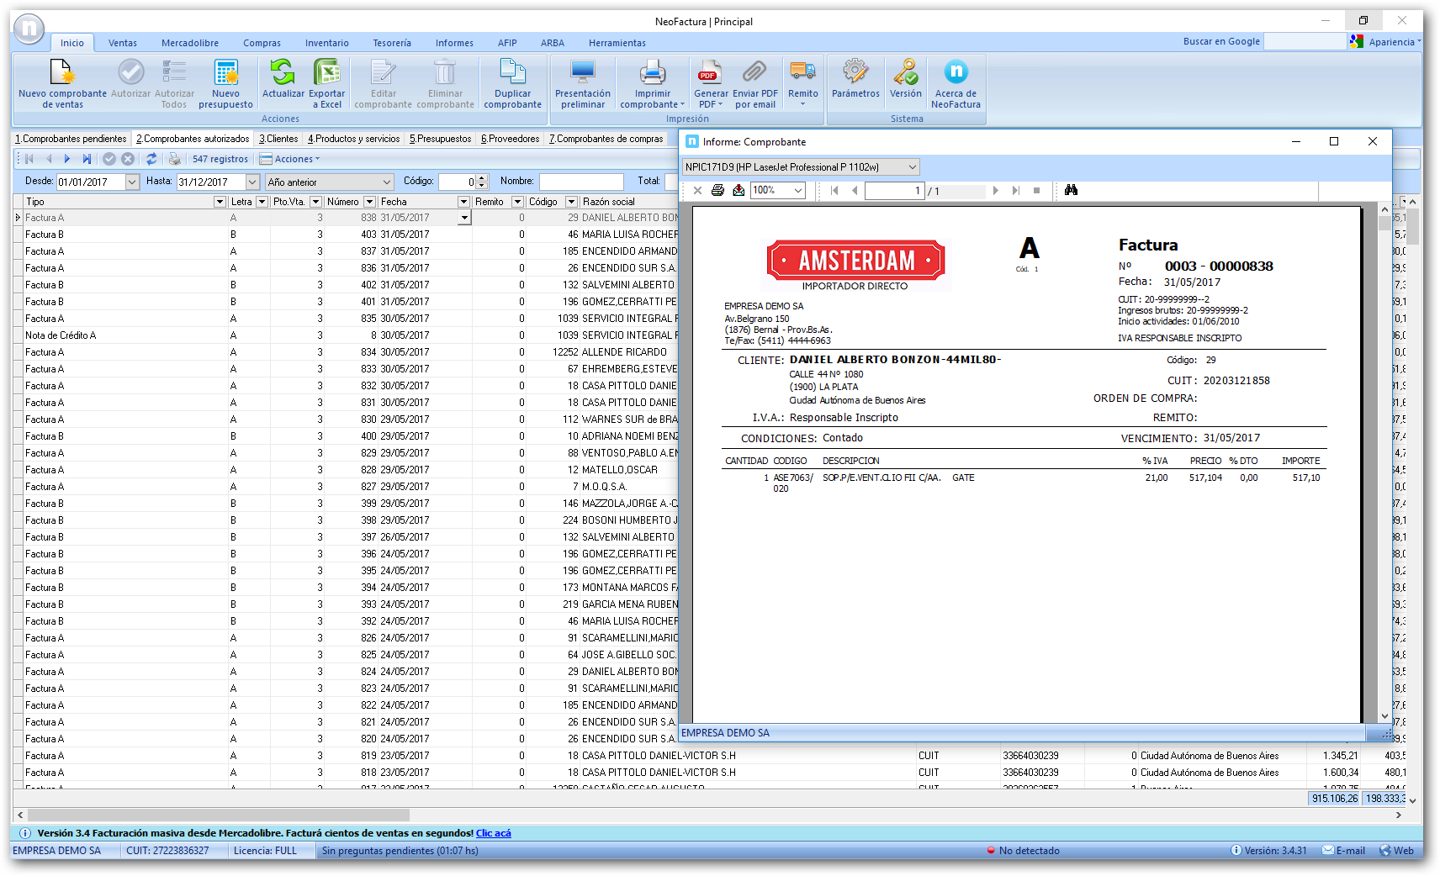The height and width of the screenshot is (876, 1440).
Task: Follow the Clic acá link
Action: (493, 833)
